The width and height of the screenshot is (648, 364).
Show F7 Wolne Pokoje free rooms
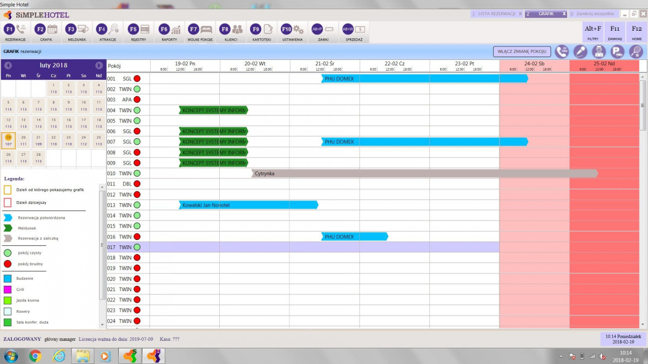pyautogui.click(x=200, y=30)
